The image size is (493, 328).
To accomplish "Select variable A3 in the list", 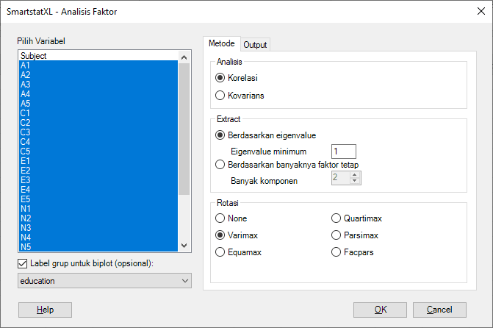I will [x=98, y=85].
